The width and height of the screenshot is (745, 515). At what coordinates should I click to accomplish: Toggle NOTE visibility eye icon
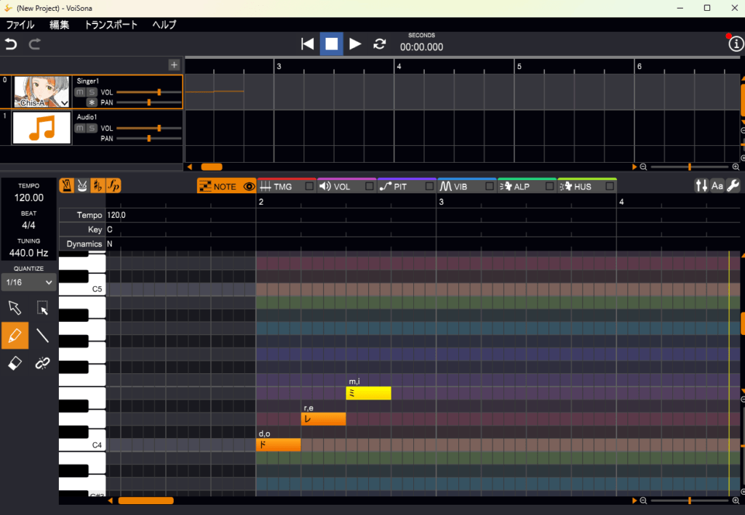[250, 187]
